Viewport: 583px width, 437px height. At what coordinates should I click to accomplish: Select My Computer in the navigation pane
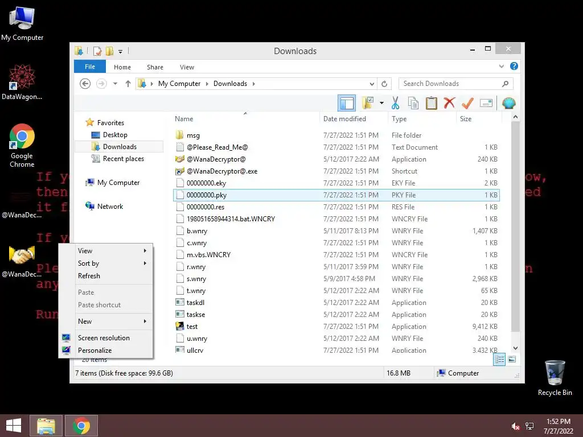118,183
